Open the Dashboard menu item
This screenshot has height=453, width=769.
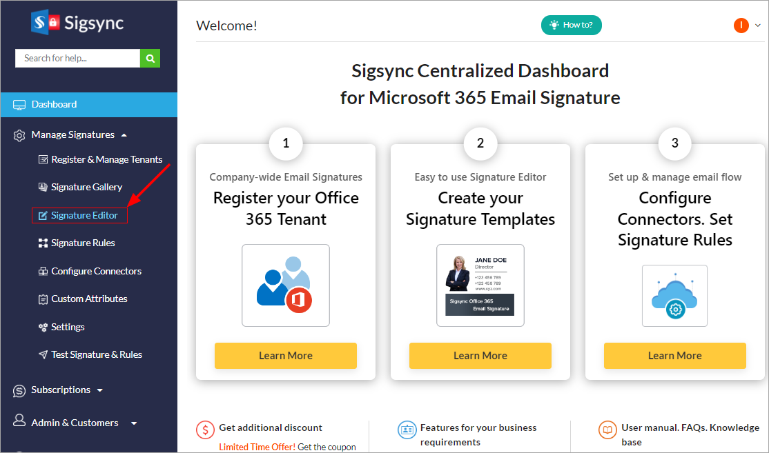click(x=55, y=105)
